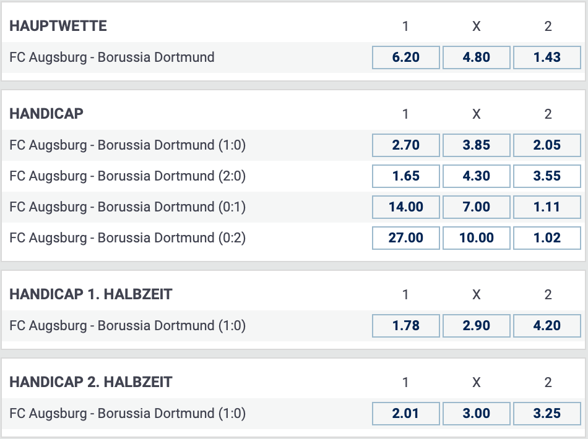The height and width of the screenshot is (439, 588).
Task: Bet 3.55 on Dortmund with (2:0) handicap
Action: coord(547,176)
